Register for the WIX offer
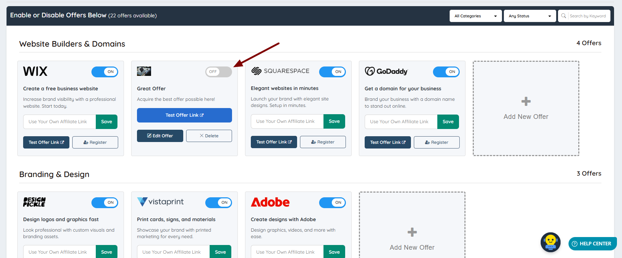The image size is (622, 258). pyautogui.click(x=95, y=142)
